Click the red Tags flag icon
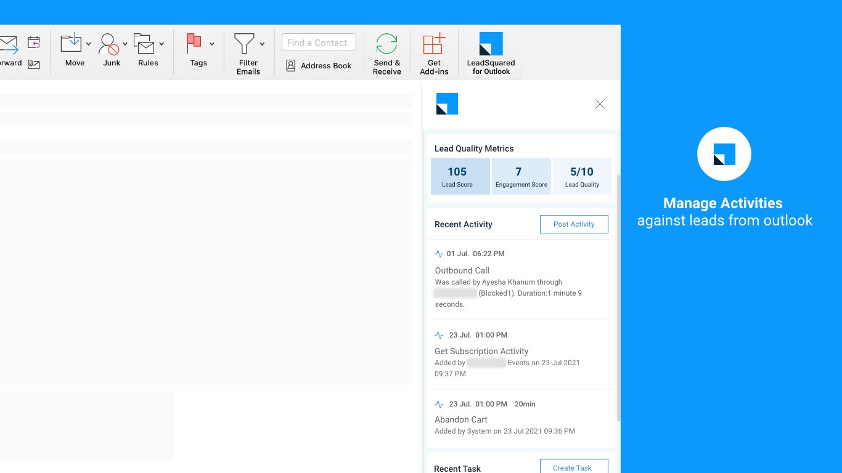The height and width of the screenshot is (473, 842). (194, 44)
